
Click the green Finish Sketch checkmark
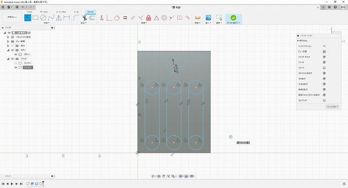pos(234,18)
